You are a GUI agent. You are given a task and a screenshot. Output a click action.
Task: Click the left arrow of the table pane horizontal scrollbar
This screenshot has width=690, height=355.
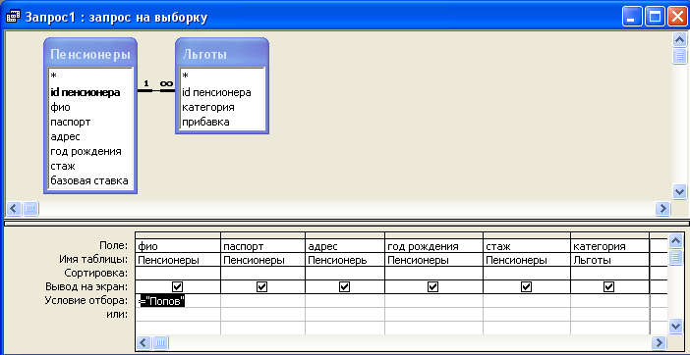click(x=14, y=208)
